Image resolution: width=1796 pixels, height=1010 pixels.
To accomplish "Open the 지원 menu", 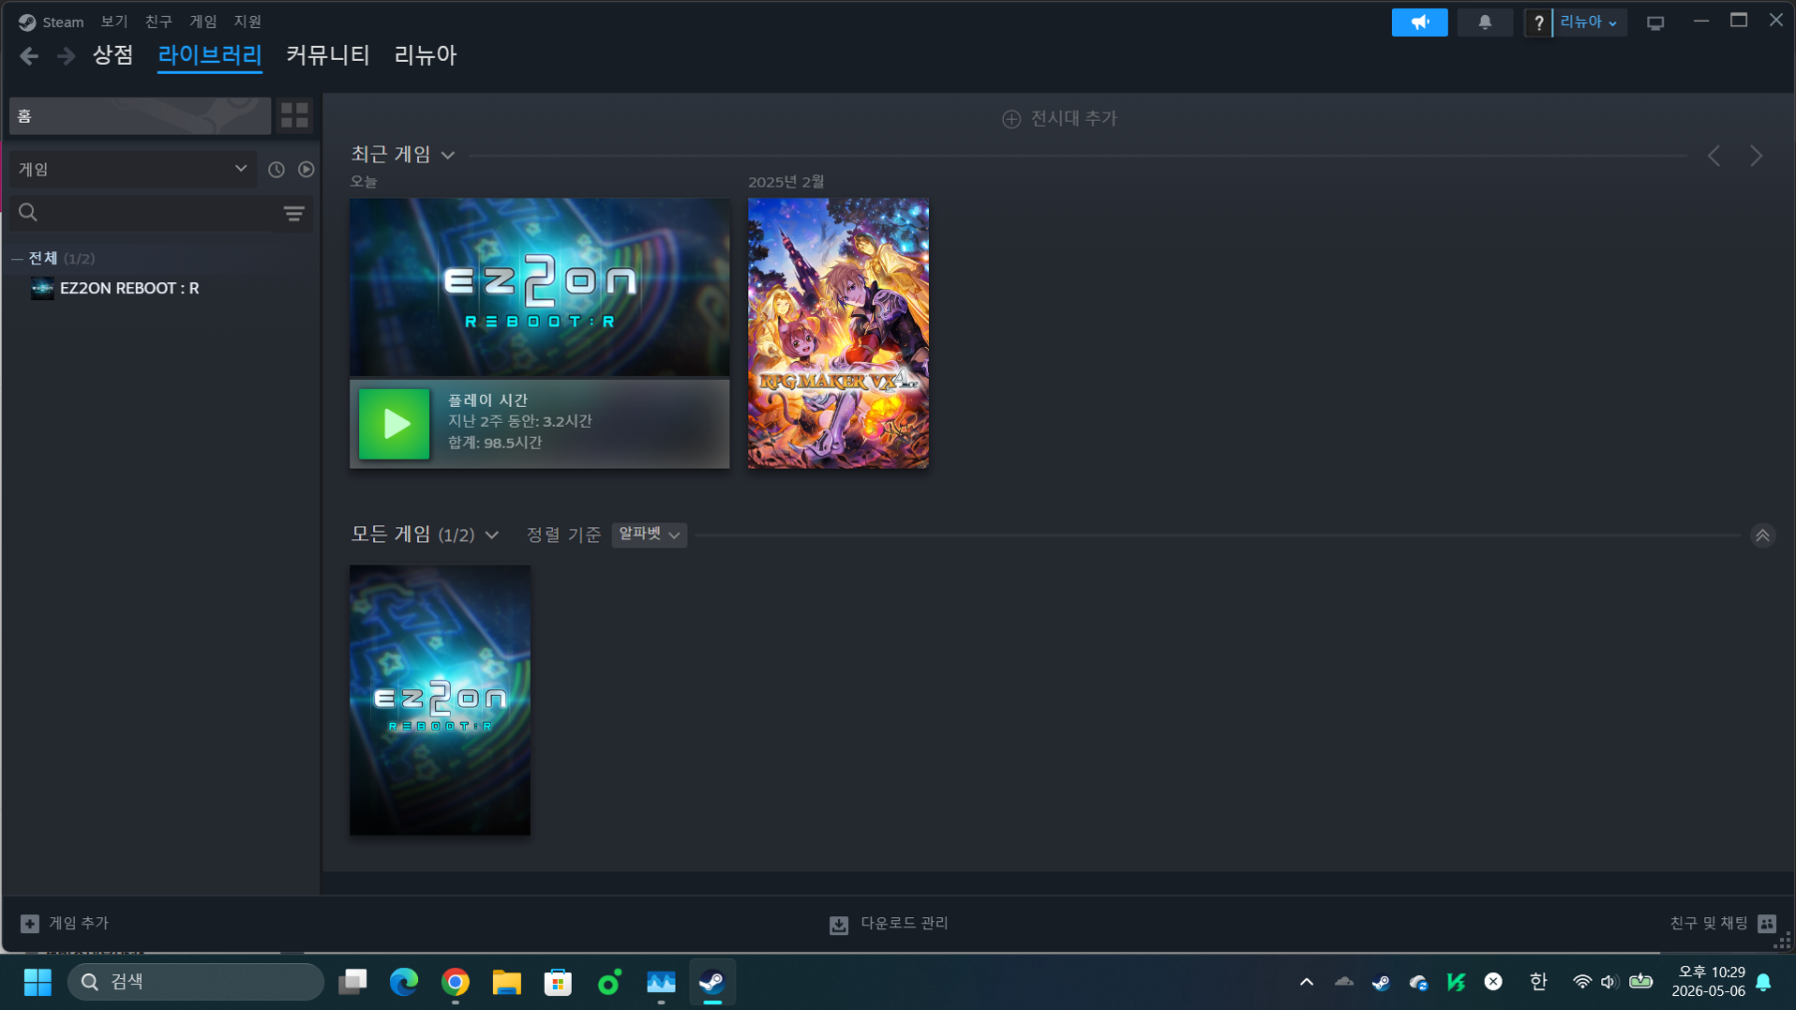I will pos(247,22).
